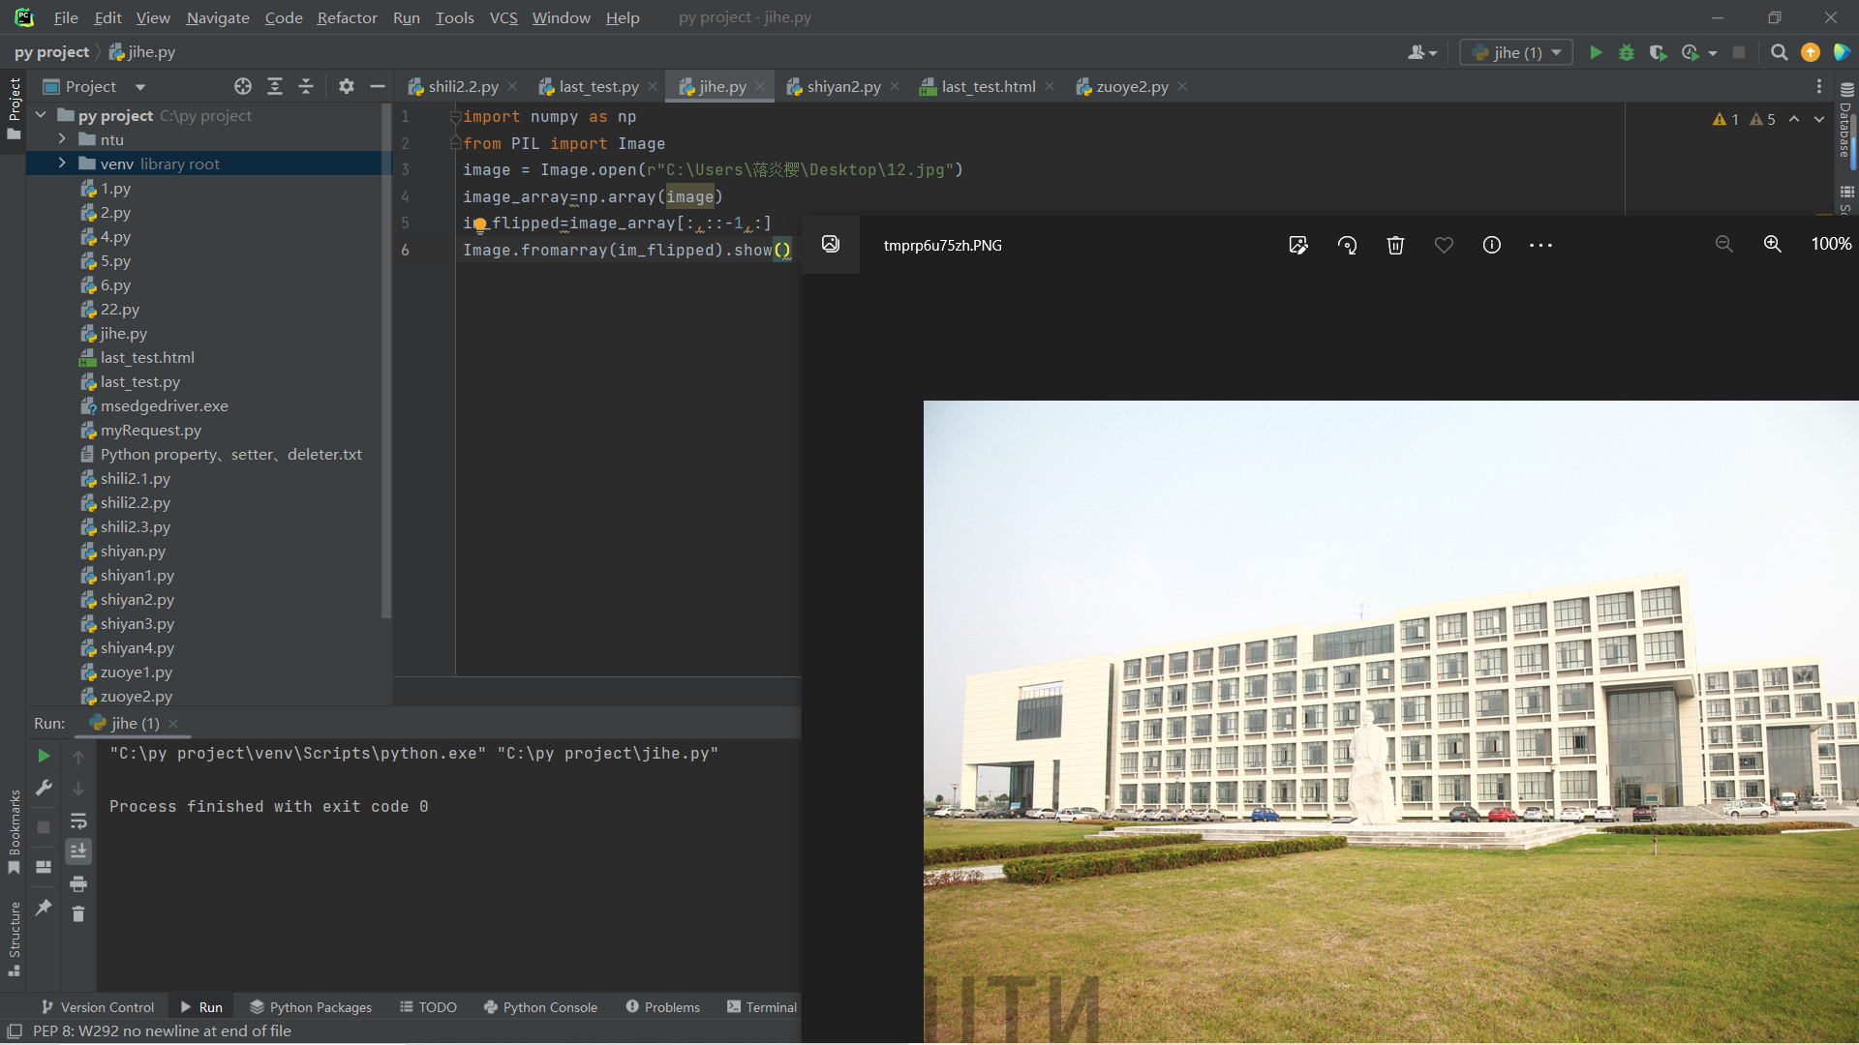Toggle soft-wrap in Run console
This screenshot has height=1045, width=1859.
click(x=78, y=821)
